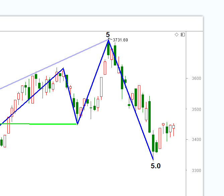
Task: Click the 5.0 label below the low
Action: (x=156, y=166)
